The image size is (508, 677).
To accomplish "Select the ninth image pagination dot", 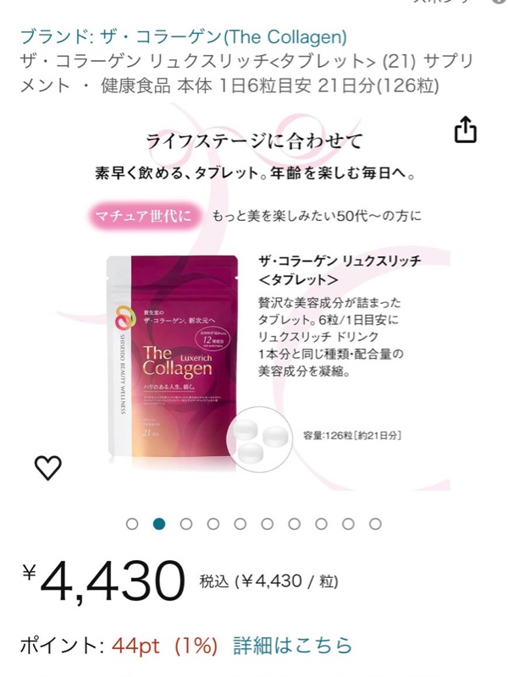I will pos(348,524).
